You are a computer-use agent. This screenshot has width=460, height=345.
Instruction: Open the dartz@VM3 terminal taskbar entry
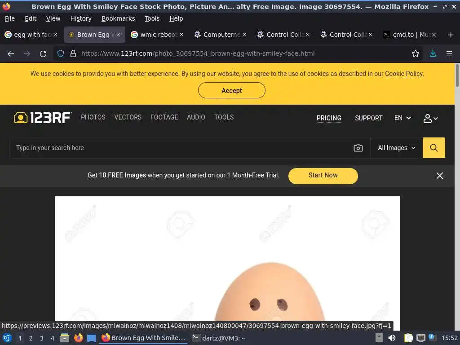(219, 338)
